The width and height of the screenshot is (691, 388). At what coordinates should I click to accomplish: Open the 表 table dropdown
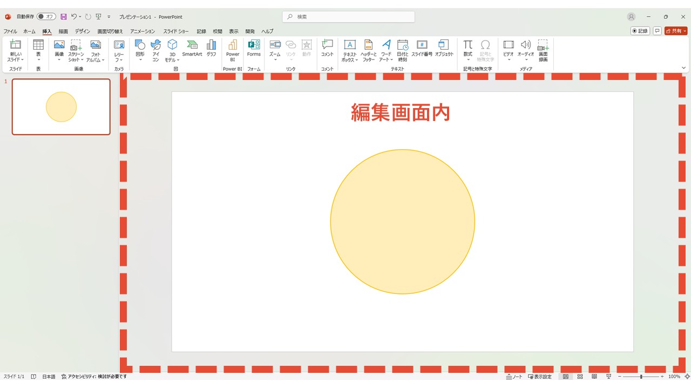click(38, 50)
